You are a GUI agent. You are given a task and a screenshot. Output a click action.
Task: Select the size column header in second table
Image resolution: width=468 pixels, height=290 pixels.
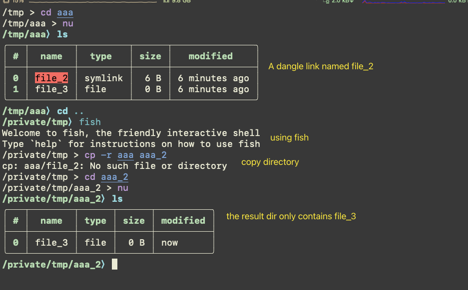134,220
